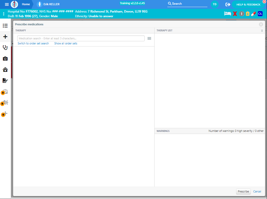The image size is (267, 199).
Task: Click the patient person icon
Action: (x=39, y=4)
